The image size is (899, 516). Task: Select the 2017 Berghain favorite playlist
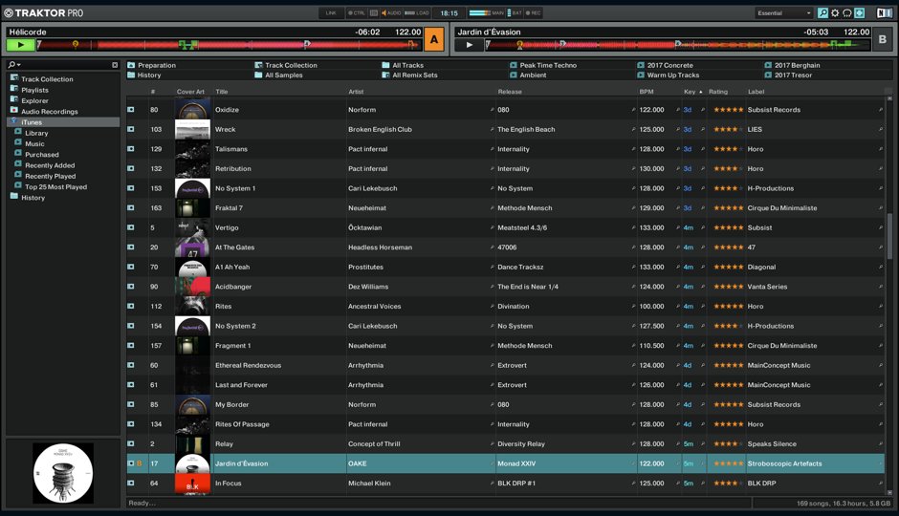coord(797,65)
